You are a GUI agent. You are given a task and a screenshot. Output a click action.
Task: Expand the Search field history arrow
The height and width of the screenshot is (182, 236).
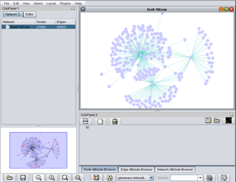[x=200, y=178]
